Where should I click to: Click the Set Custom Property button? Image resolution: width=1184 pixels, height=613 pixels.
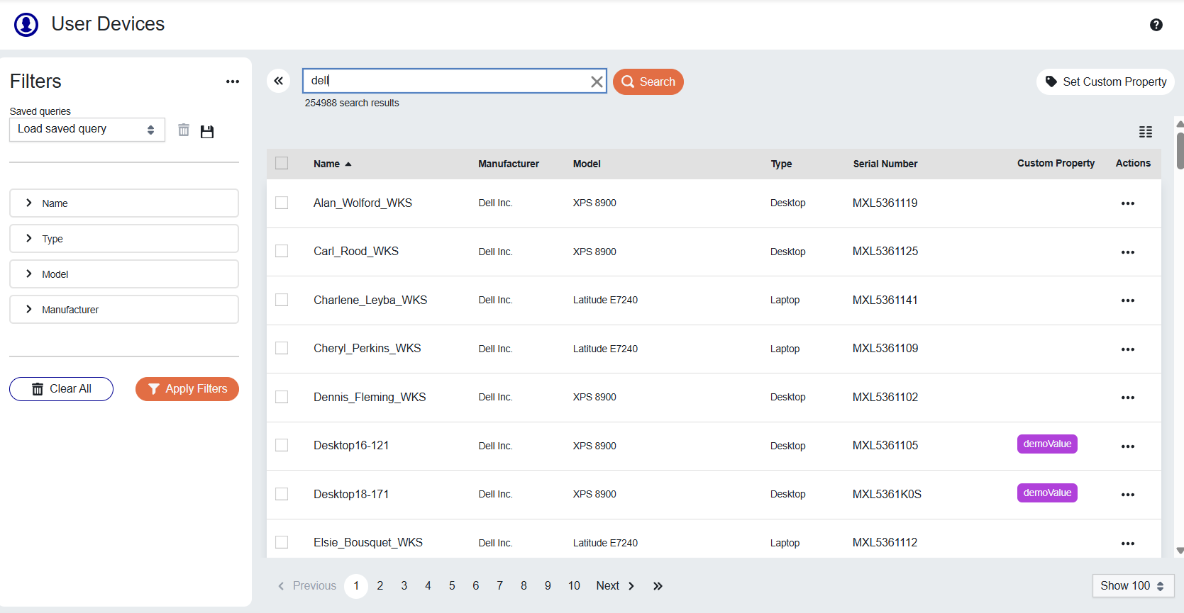(1105, 81)
